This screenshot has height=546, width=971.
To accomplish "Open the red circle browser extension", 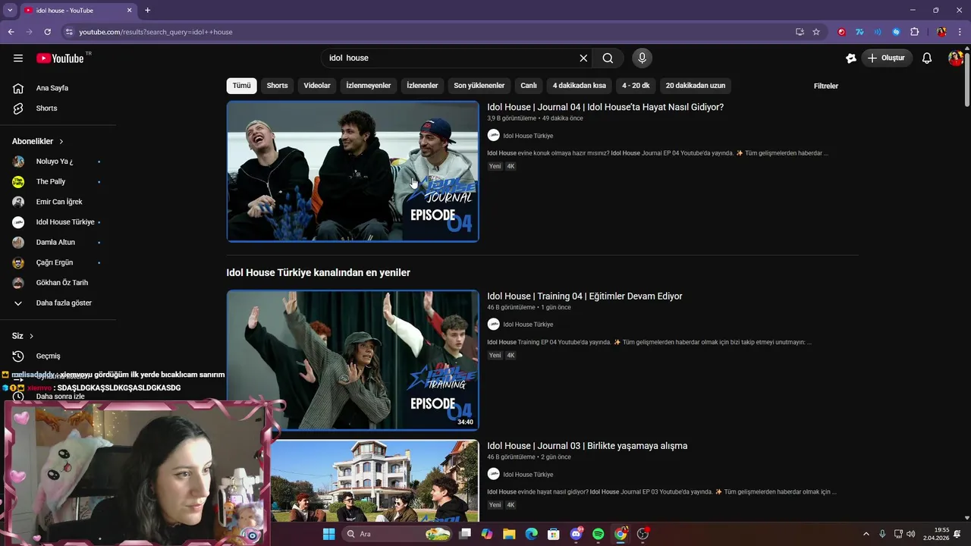I will (x=841, y=32).
